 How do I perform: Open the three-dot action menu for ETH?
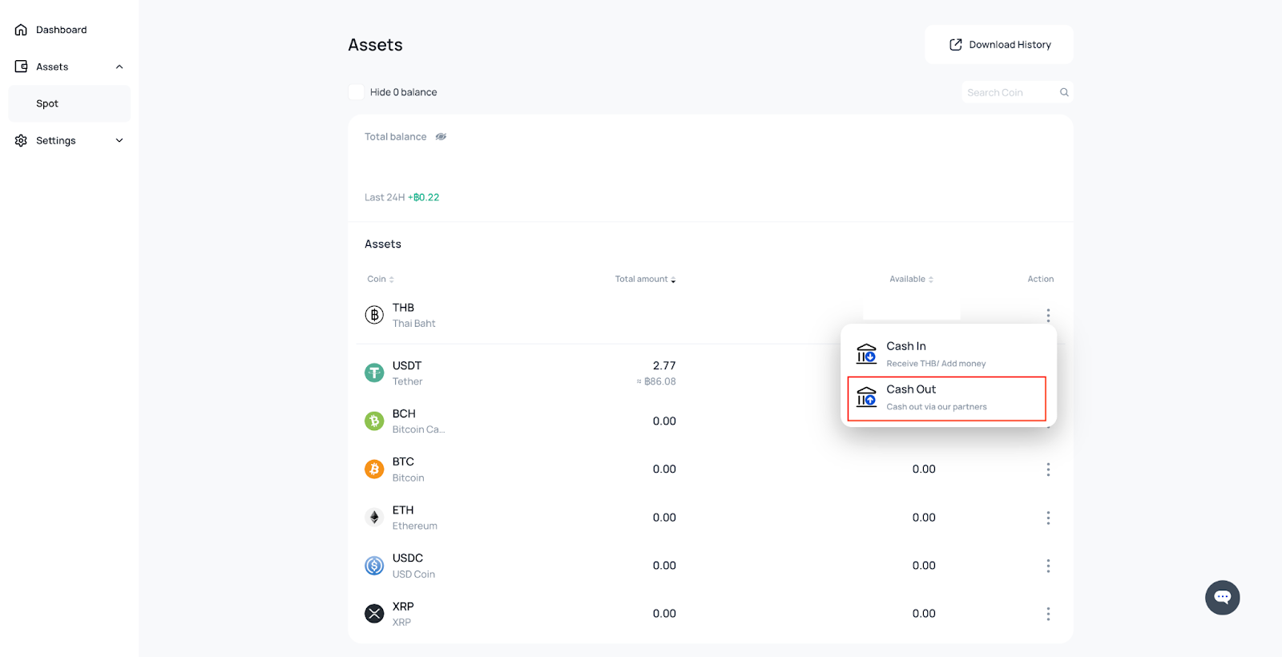pos(1047,518)
